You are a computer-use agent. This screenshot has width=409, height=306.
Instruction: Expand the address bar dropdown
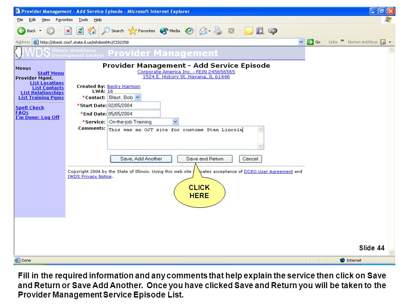(301, 42)
